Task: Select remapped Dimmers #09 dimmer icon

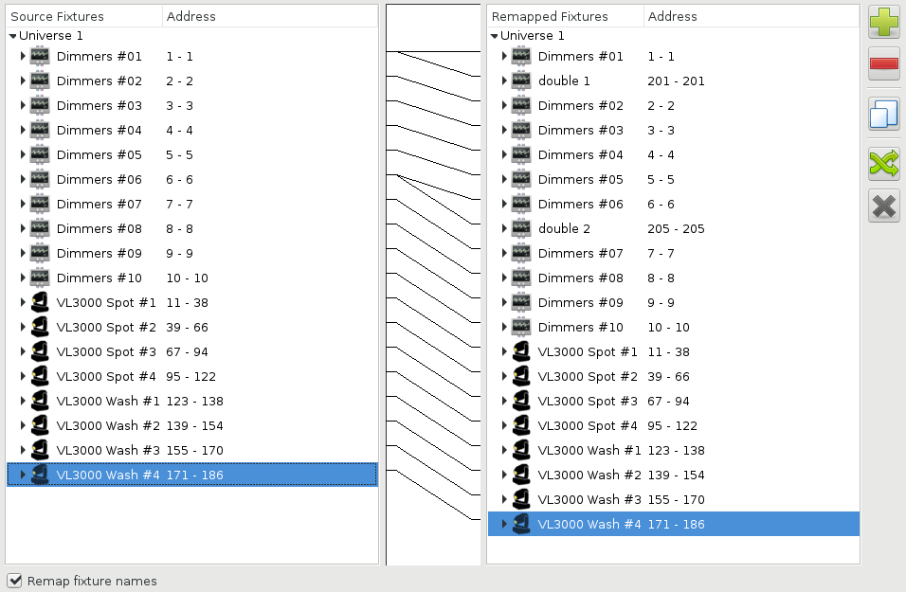Action: coord(521,302)
